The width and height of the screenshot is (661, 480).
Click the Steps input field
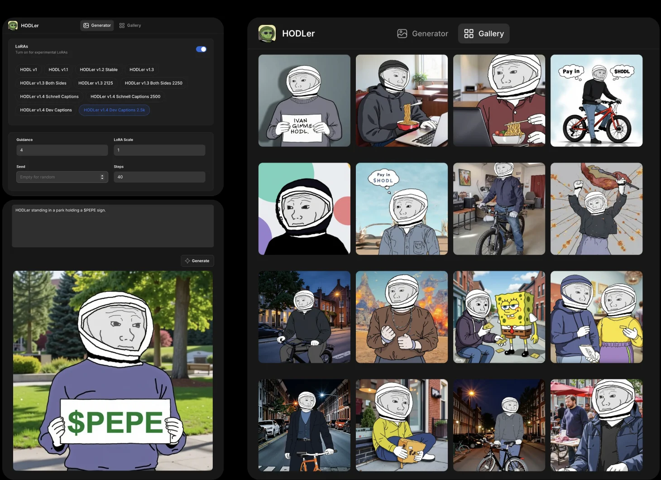click(159, 177)
